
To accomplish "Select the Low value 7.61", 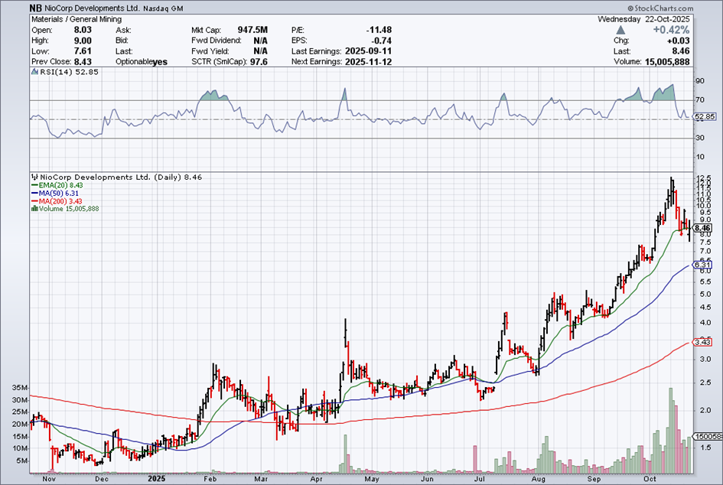I will pyautogui.click(x=83, y=51).
